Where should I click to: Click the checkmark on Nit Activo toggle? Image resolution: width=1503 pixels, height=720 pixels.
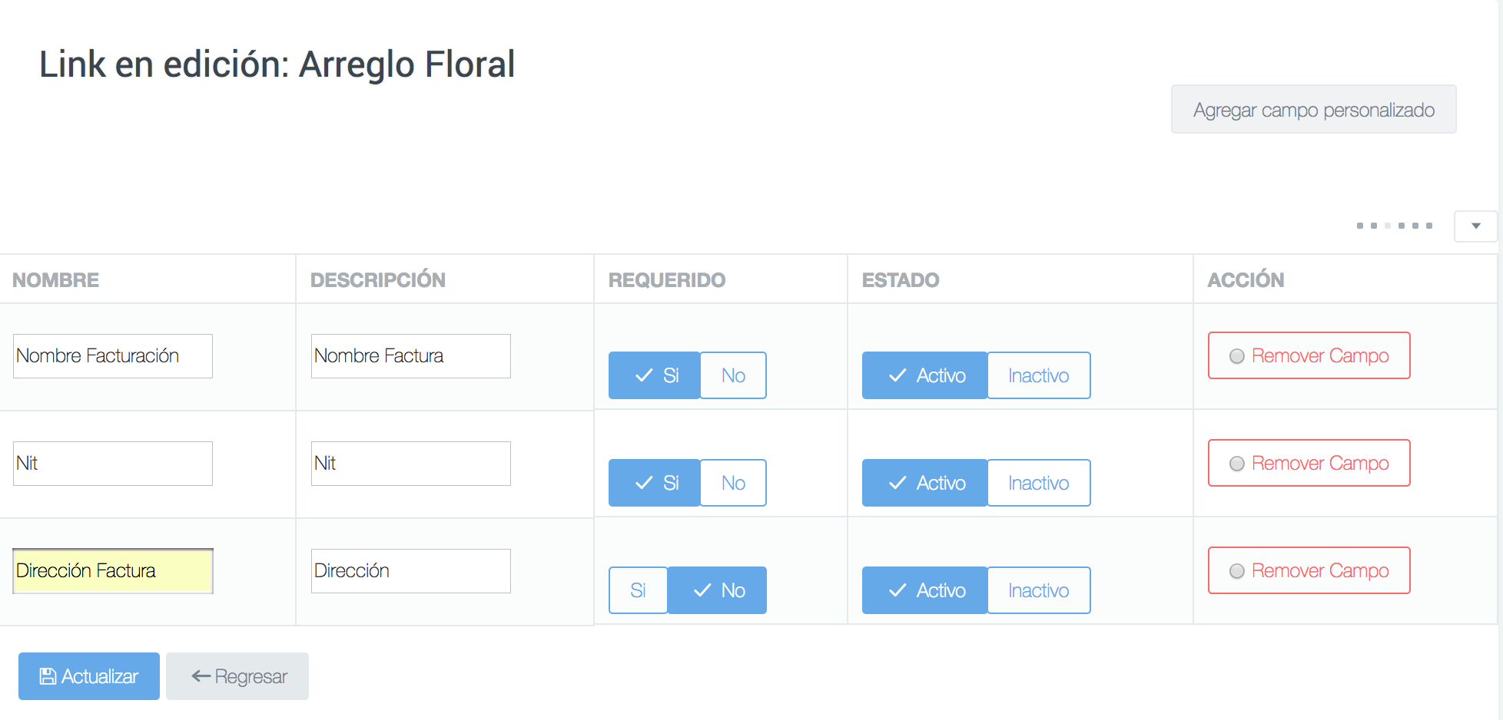897,483
